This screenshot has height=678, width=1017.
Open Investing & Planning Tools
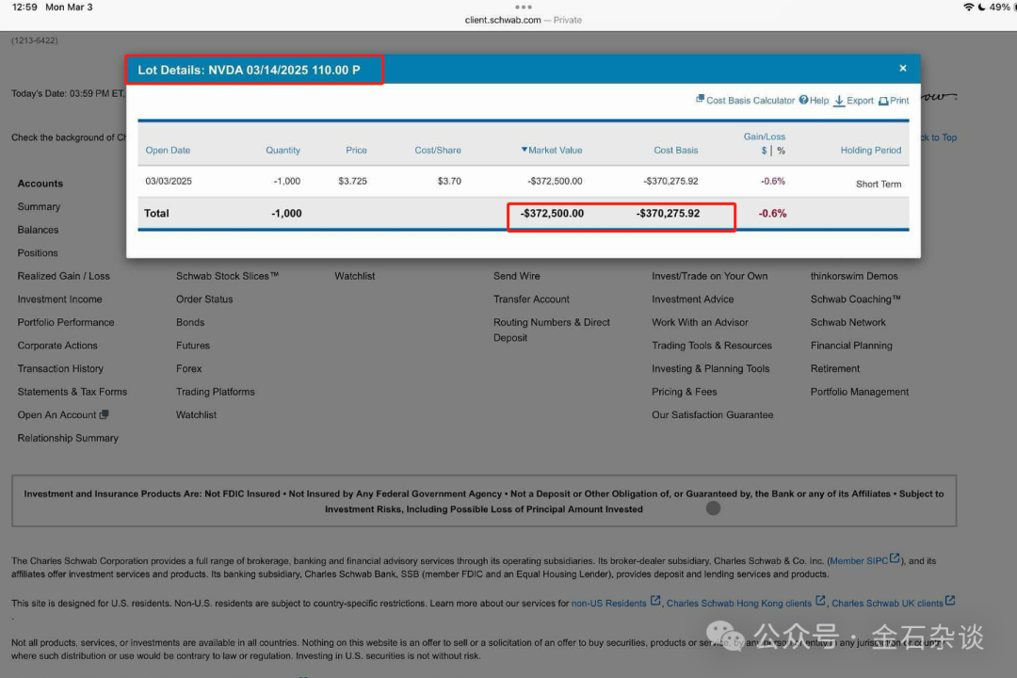click(x=710, y=368)
